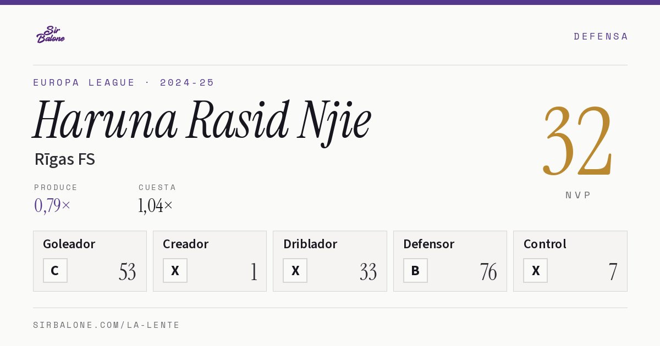Select the Driblador score 33
This screenshot has width=660, height=346.
tap(368, 271)
